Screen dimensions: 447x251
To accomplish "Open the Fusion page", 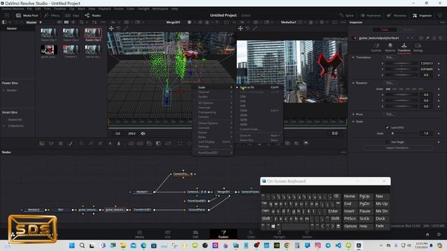I will [223, 234].
